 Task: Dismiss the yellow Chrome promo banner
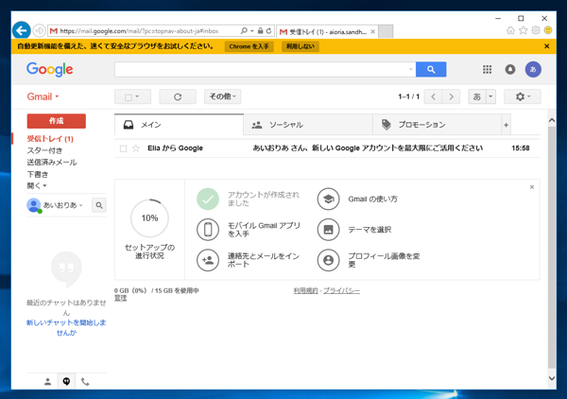547,46
